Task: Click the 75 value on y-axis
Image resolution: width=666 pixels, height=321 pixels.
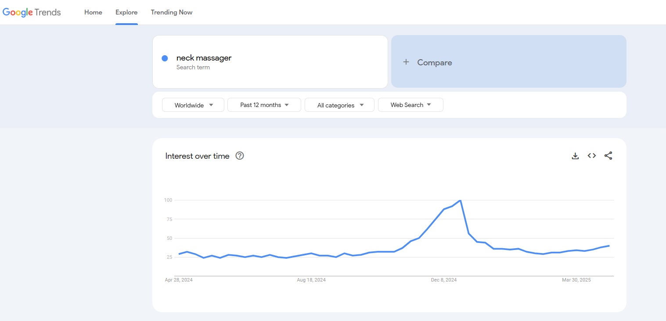Action: 169,219
